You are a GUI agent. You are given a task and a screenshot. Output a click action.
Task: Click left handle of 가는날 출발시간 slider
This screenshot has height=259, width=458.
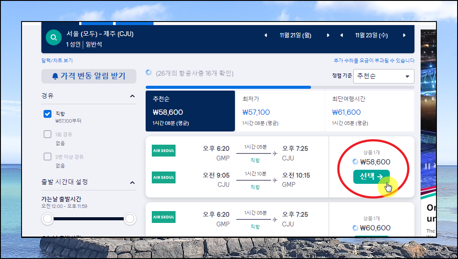coord(48,219)
